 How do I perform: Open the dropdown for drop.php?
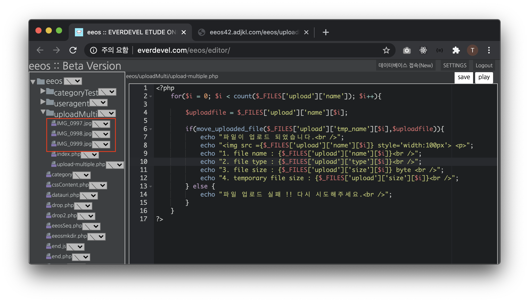click(x=83, y=206)
